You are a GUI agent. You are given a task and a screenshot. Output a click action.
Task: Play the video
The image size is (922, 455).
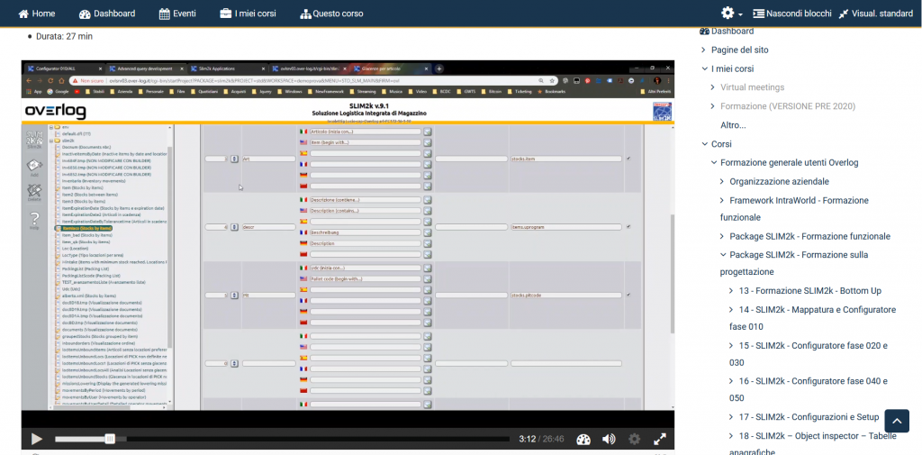coord(36,439)
